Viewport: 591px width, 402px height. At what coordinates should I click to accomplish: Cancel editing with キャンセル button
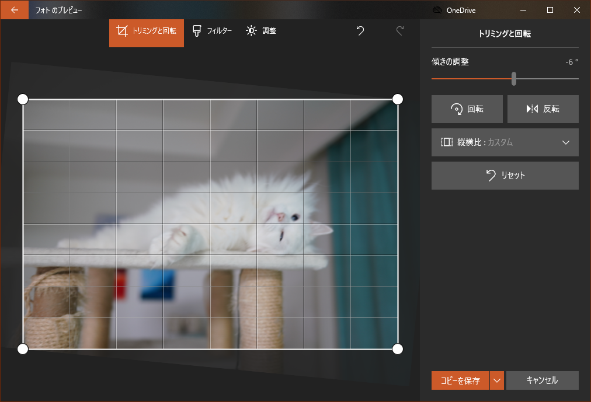tap(543, 380)
